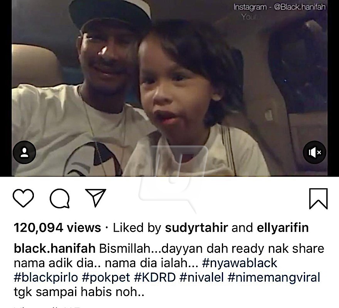Open the black.hanifah profile from caption
339x308 pixels.
[55, 249]
